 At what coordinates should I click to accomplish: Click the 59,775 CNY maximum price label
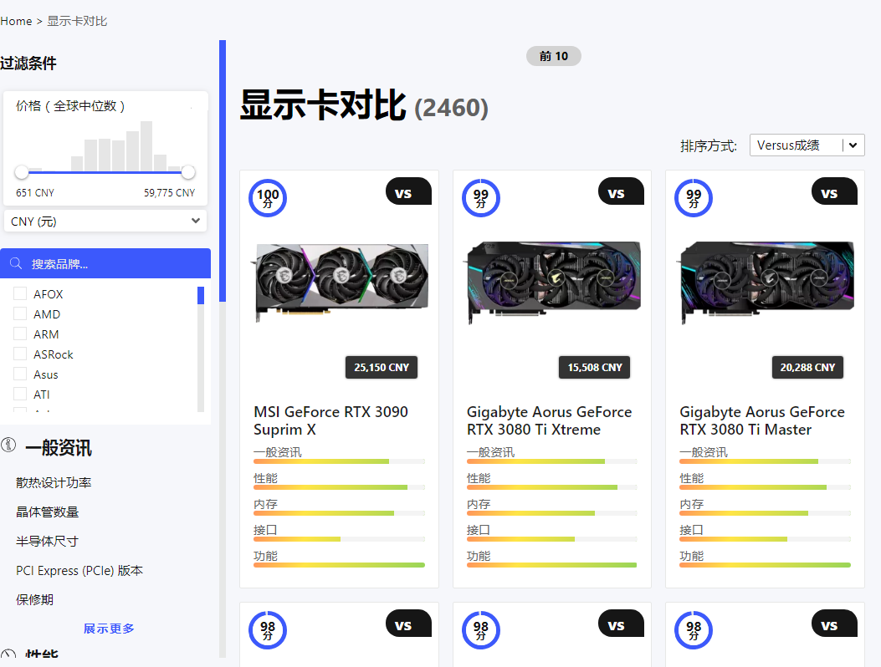pyautogui.click(x=169, y=192)
